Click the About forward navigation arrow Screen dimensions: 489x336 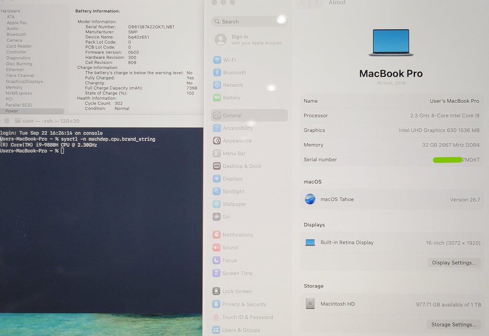317,2
